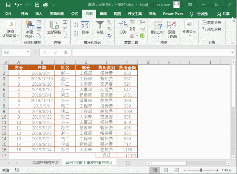Click the 数据分析 button
237x174 pixels.
coord(212,23)
